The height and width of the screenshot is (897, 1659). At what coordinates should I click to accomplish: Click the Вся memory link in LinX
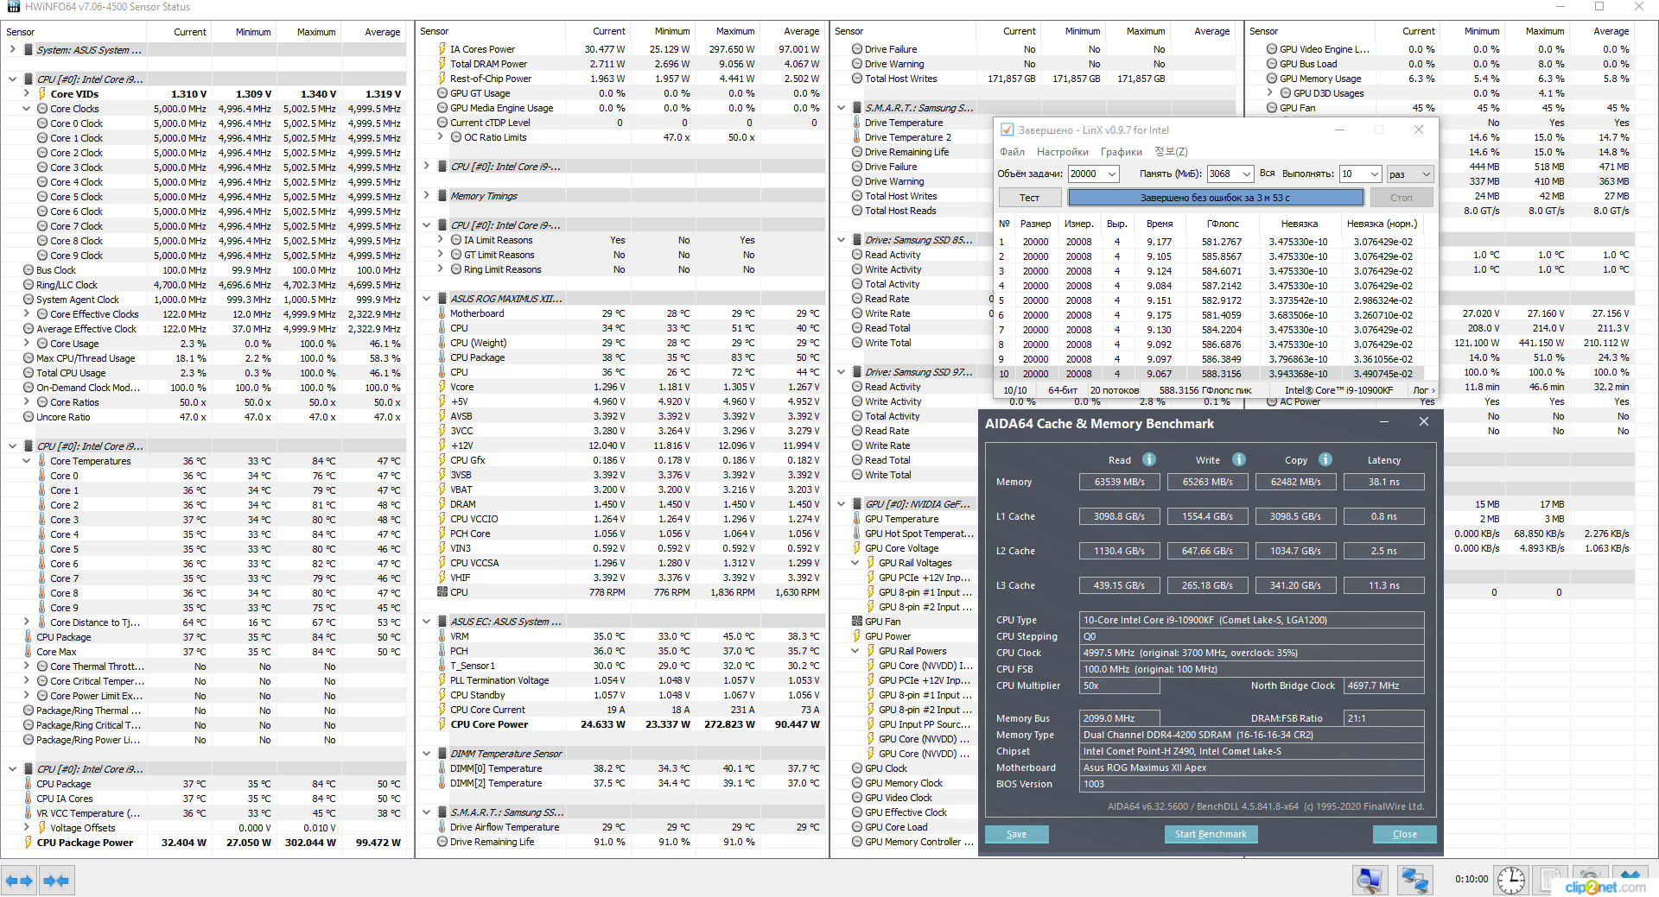click(x=1268, y=174)
